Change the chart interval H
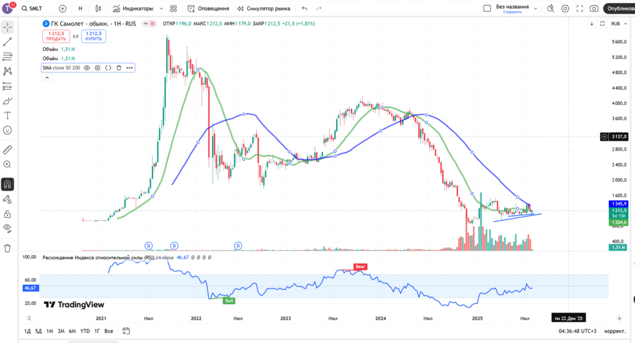 click(x=80, y=9)
